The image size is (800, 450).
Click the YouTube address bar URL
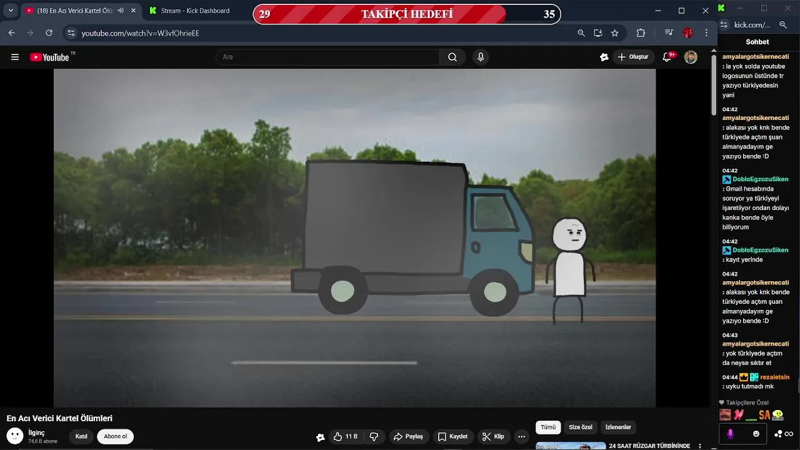pos(140,33)
